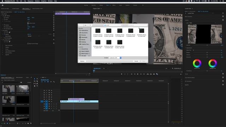Viewport: 226px width, 127px height.
Task: Click the pen mask icon under Lumetri Color
Action: tap(10, 42)
